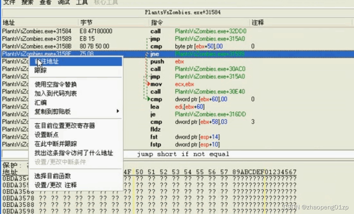Click the bytes cell E8 47180000
The width and height of the screenshot is (354, 214).
click(x=96, y=31)
